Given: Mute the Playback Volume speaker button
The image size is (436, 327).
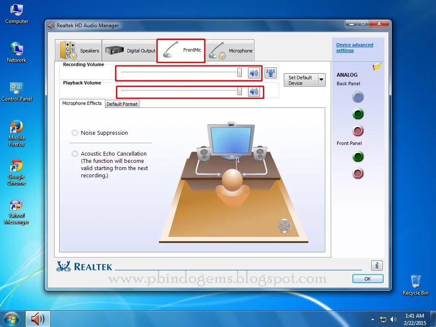Looking at the screenshot, I should (x=254, y=91).
